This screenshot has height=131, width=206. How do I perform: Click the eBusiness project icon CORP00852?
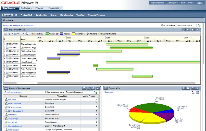pos(7,76)
